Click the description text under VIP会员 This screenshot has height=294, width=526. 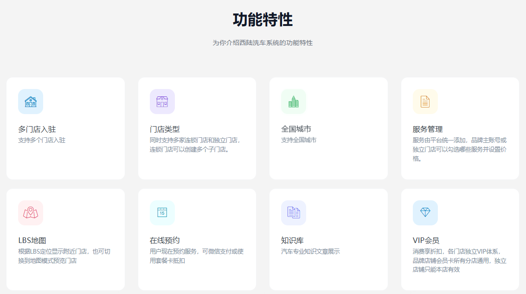coord(459,261)
